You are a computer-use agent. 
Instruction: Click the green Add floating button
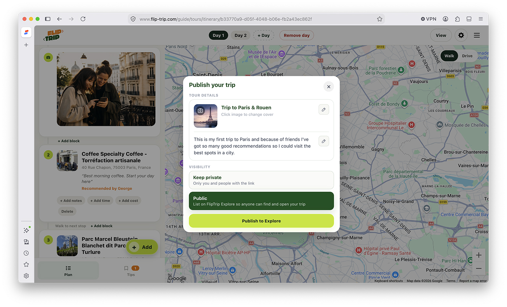142,247
